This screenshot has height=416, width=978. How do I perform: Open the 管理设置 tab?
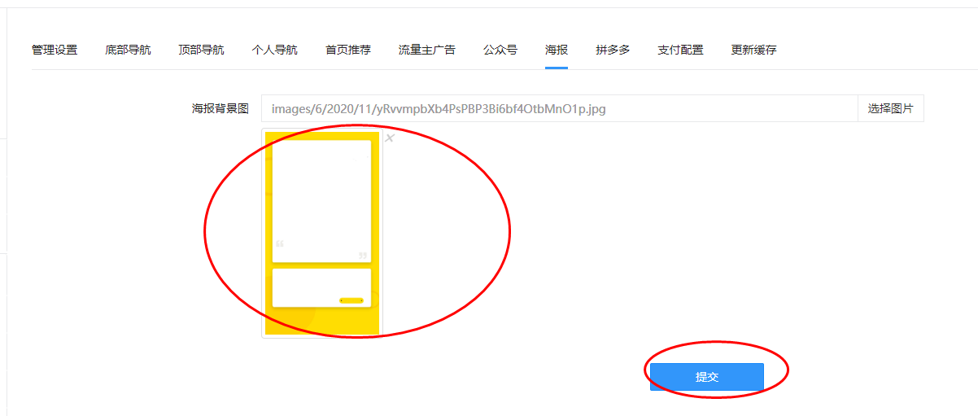point(55,50)
